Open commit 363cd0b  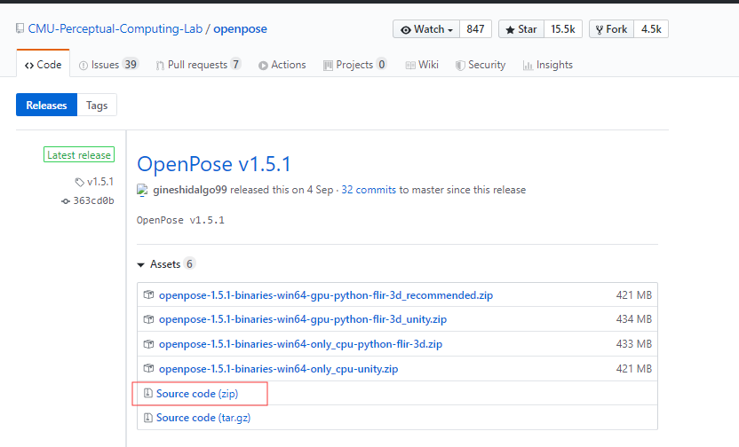(94, 201)
